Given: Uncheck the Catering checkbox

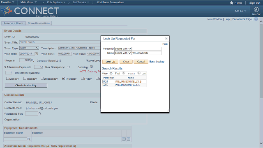Looking at the screenshot, I should pos(91,67).
